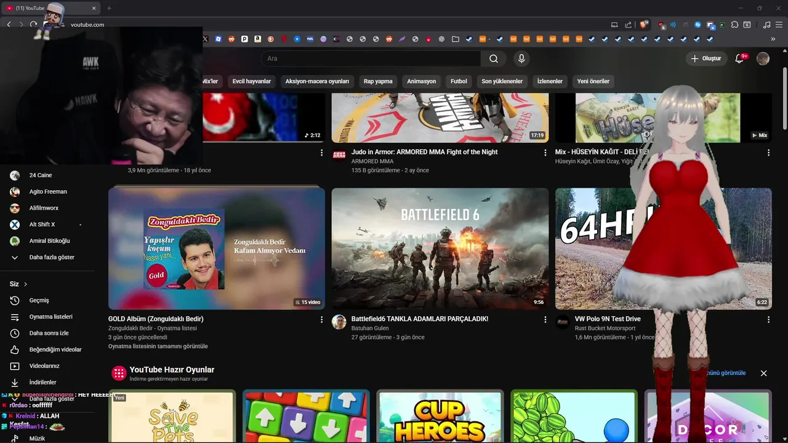Click the browser back arrow
Screen dimensions: 788x443
point(9,25)
